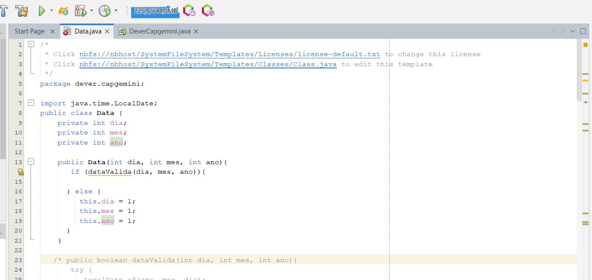The image size is (592, 280).
Task: Open the Profile Project dropdown arrow
Action: pyautogui.click(x=116, y=10)
